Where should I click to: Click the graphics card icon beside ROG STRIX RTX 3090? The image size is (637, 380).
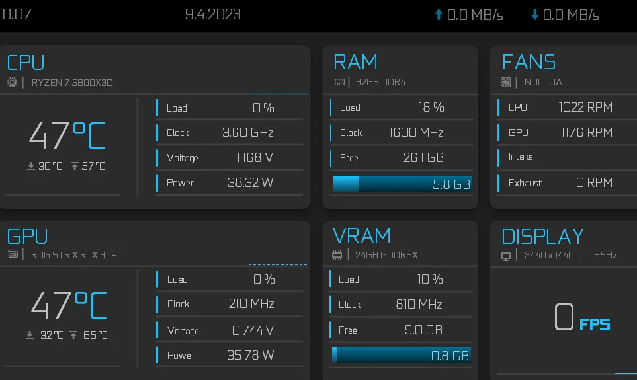pos(12,255)
